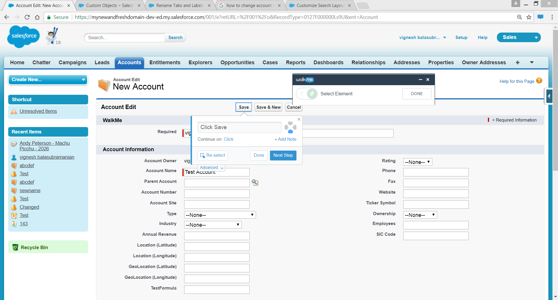Open the Type dropdown
Screen dimensions: 558x300
[220, 215]
